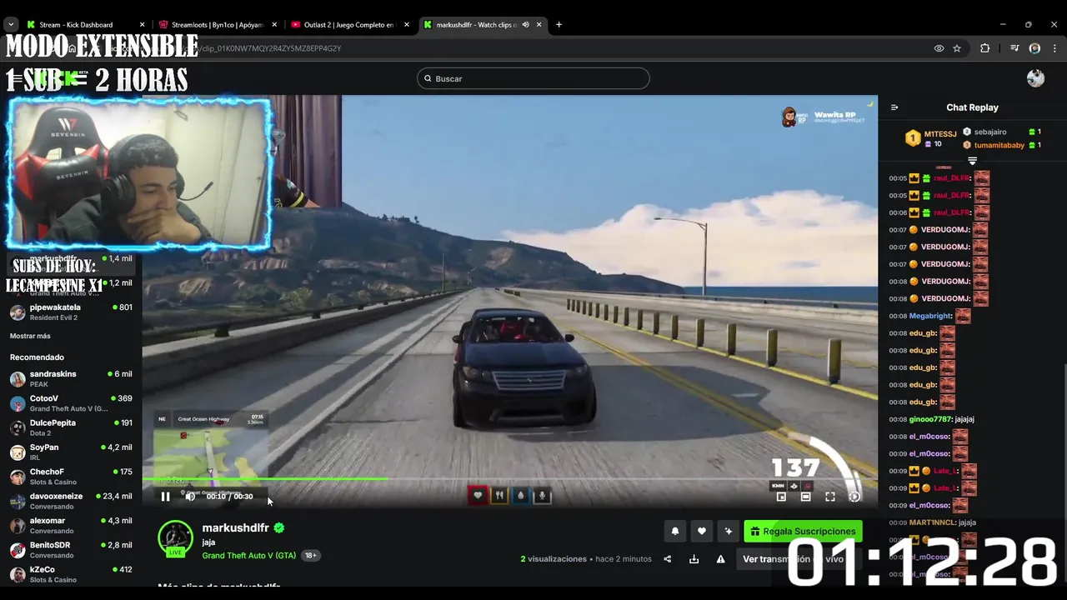Open the markushdlfr channel name link
Image resolution: width=1067 pixels, height=600 pixels.
235,527
